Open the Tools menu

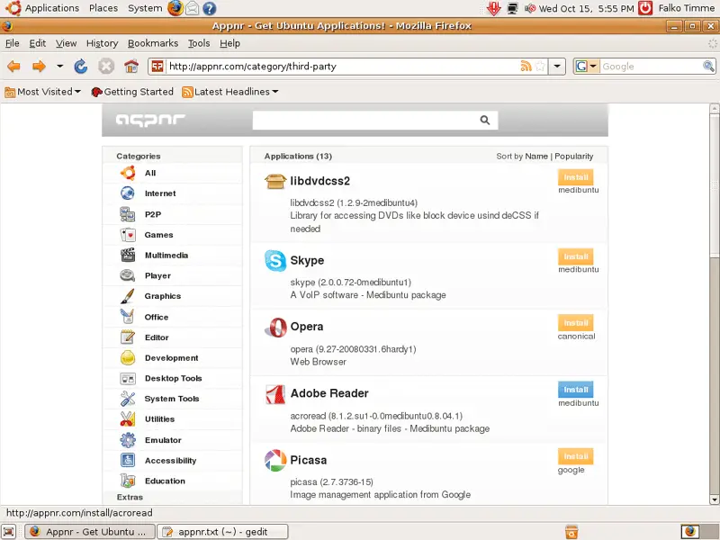(x=199, y=43)
